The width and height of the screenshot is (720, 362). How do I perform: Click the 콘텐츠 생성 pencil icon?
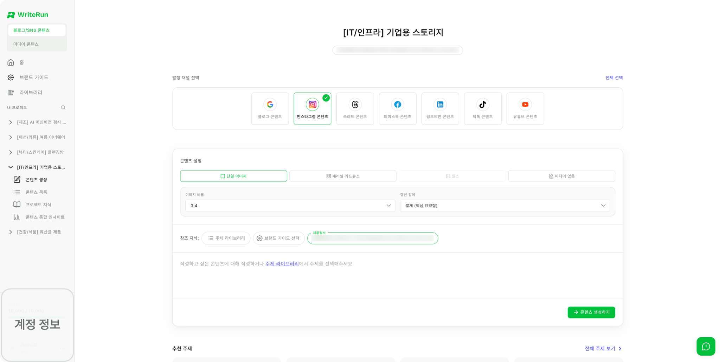point(17,180)
